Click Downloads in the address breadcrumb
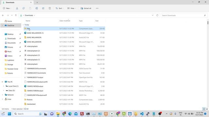 (29, 15)
